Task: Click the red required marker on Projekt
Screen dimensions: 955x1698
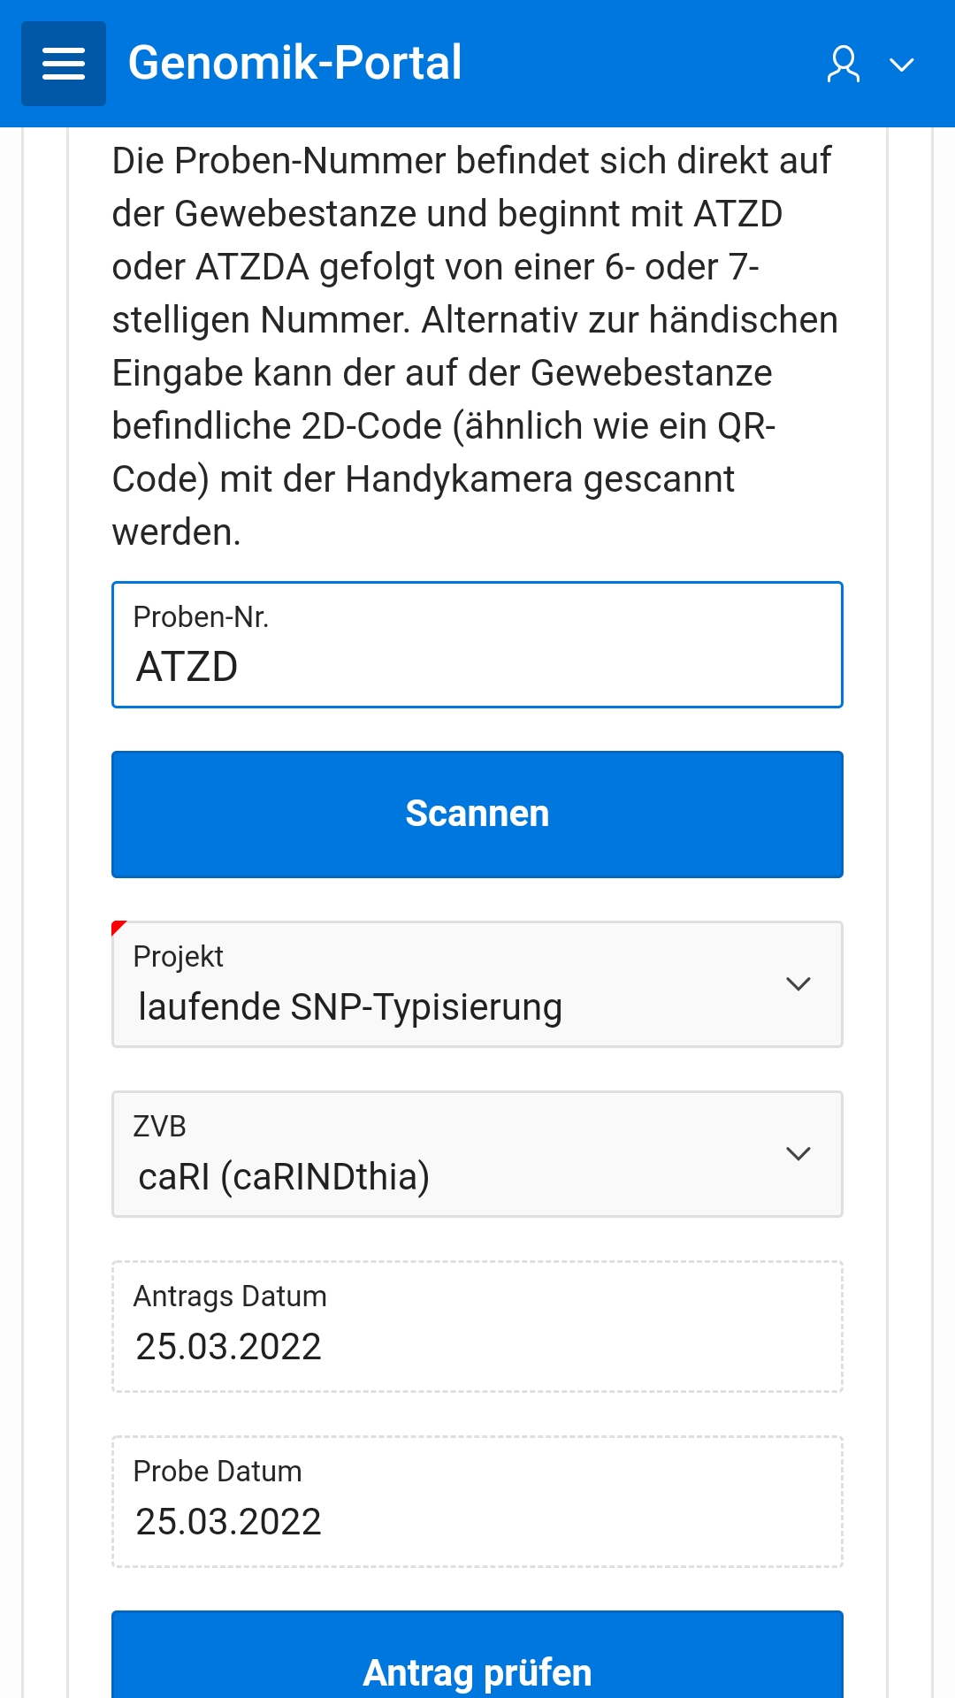Action: tap(118, 927)
